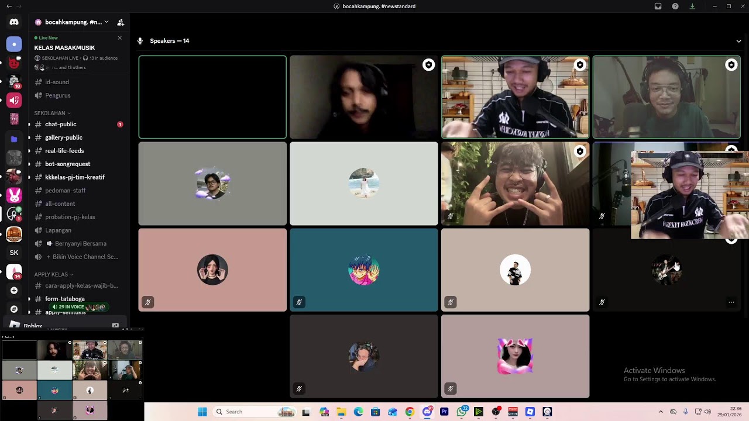Click the 29 IN VOICE indicator pill
The image size is (749, 421).
(x=78, y=307)
